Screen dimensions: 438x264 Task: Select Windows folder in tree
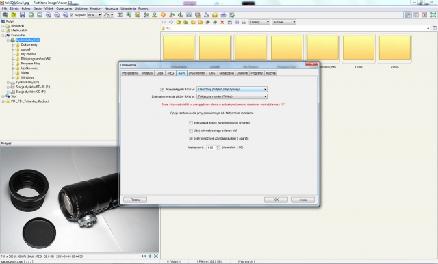pos(27,77)
